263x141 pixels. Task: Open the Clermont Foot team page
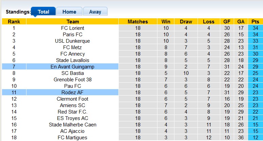(73, 99)
